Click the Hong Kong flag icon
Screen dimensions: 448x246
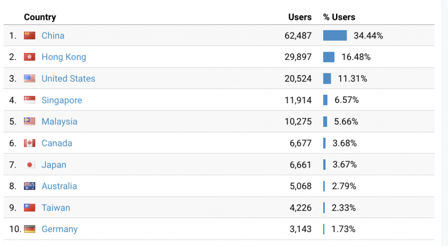click(30, 57)
